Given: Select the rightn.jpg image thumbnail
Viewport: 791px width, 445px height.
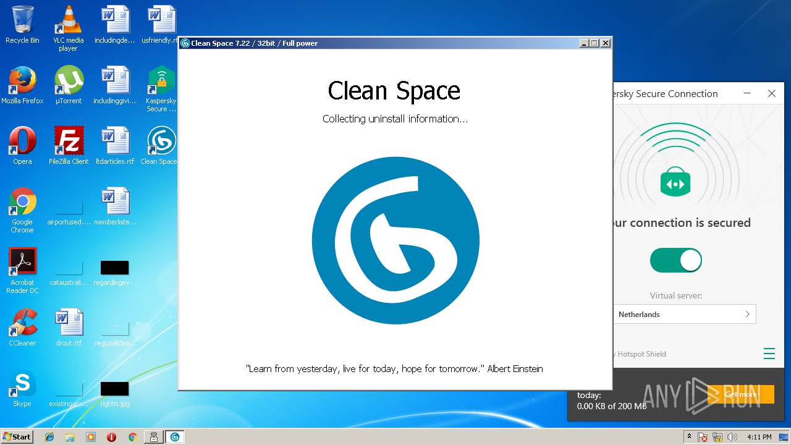Looking at the screenshot, I should 115,392.
